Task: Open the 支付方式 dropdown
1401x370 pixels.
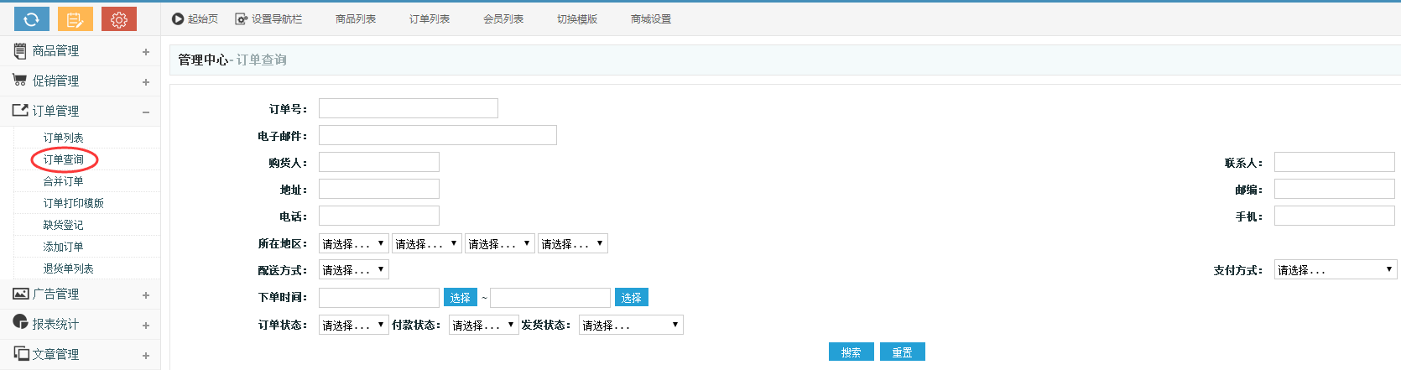Action: tap(1335, 270)
